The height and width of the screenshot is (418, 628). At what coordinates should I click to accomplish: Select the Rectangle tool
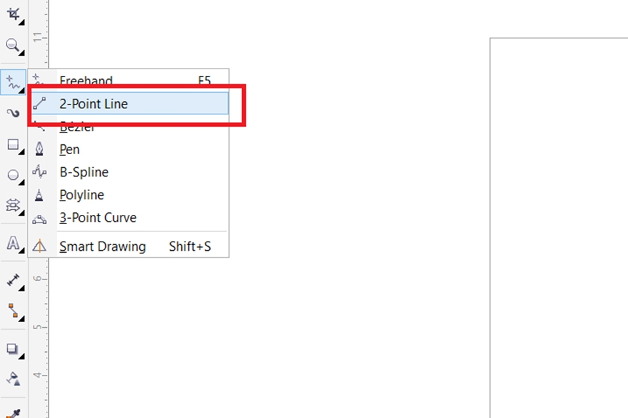[12, 144]
